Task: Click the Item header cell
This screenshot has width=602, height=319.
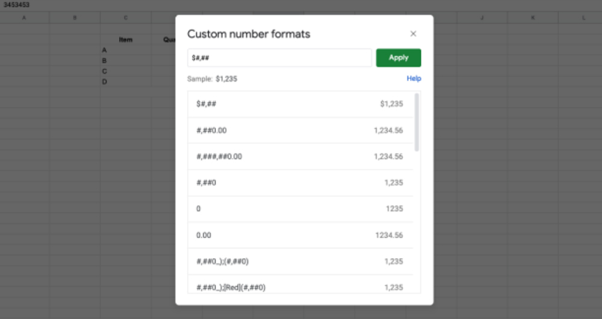Action: click(x=126, y=40)
